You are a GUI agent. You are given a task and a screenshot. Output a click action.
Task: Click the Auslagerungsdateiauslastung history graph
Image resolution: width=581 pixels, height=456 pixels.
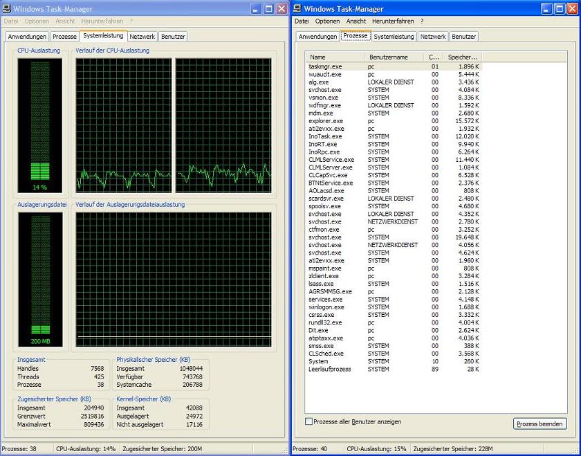coord(174,280)
